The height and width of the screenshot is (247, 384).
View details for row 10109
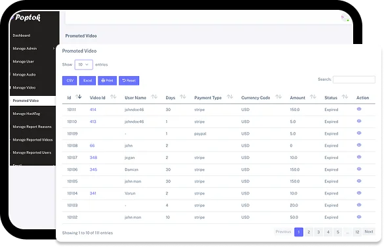pyautogui.click(x=359, y=133)
